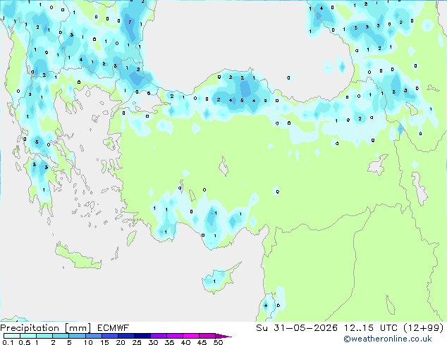This screenshot has height=345, width=447.
Task: Click the '20' legend scale label
Action: tap(121, 342)
